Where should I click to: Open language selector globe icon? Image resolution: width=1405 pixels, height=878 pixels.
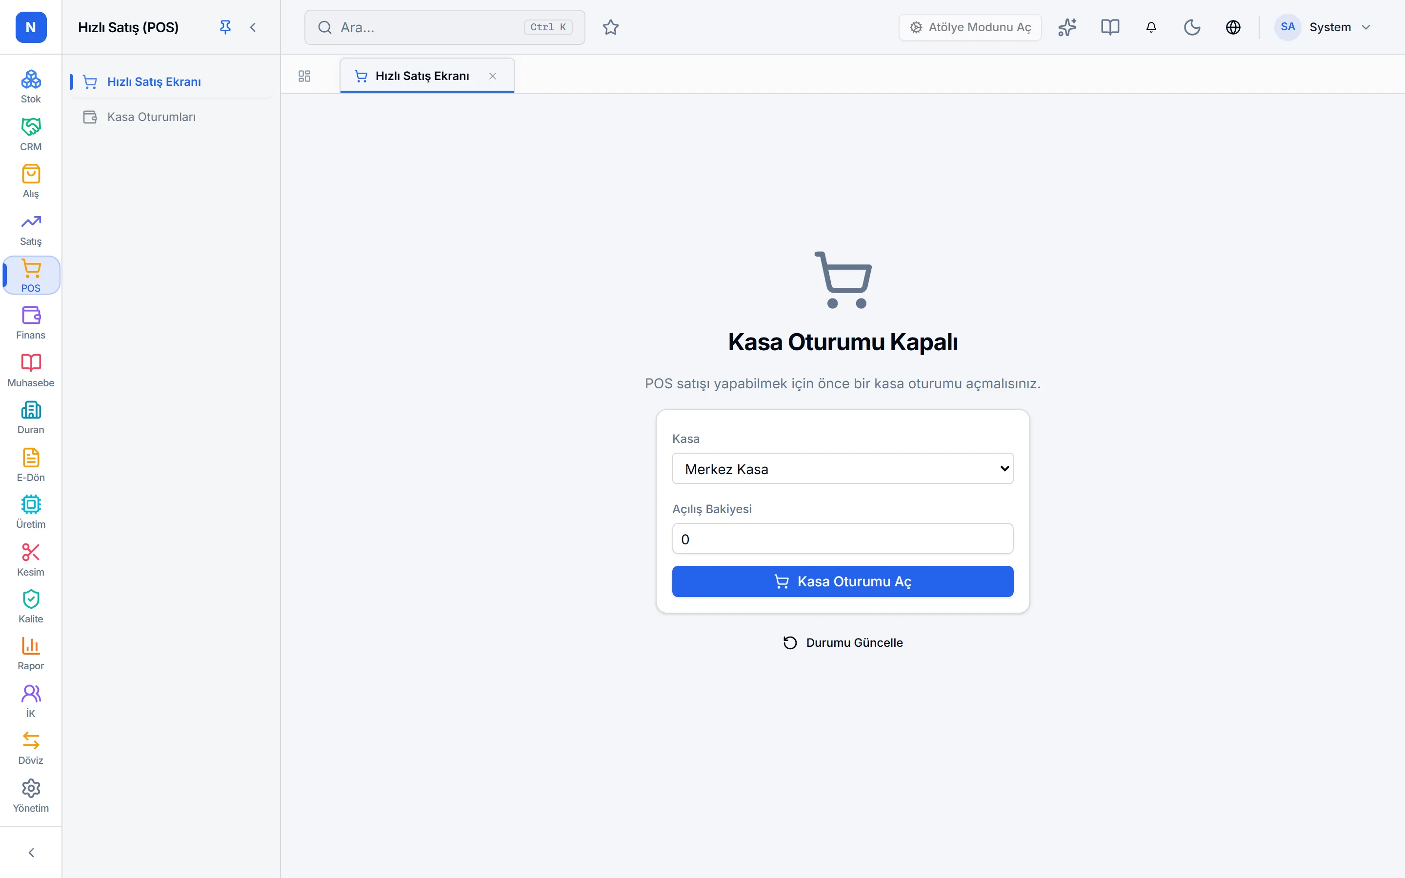coord(1233,27)
